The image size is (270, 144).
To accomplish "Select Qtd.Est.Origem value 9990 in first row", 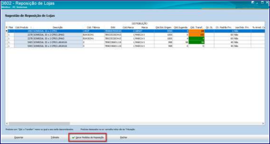I will tap(163, 31).
